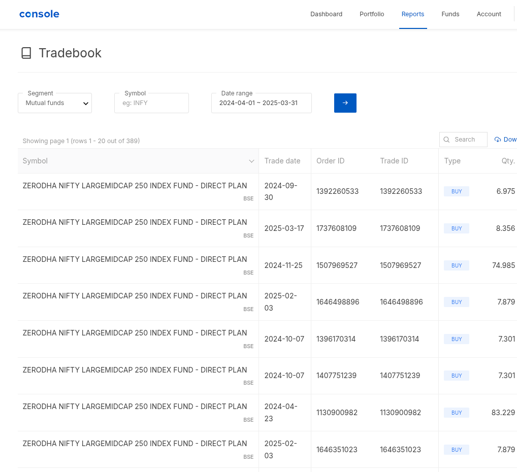Focus the Symbol input field
This screenshot has height=472, width=517.
[151, 103]
